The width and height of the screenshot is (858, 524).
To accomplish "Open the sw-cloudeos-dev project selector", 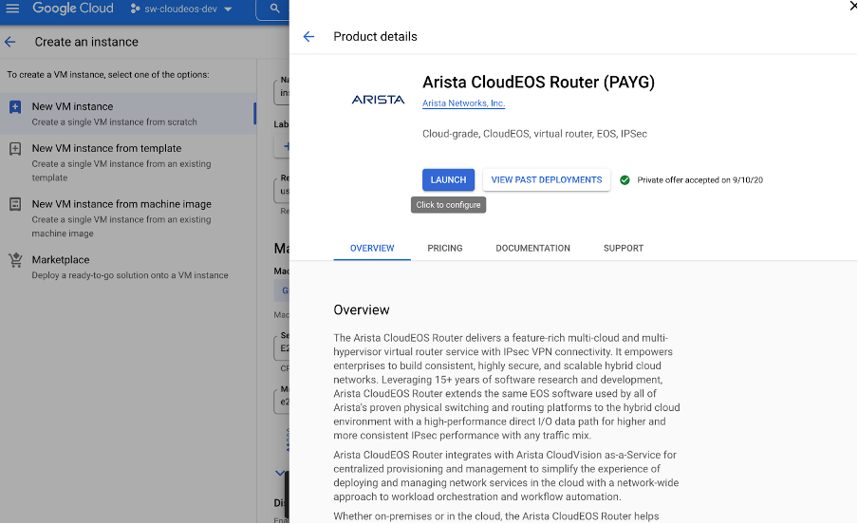I will coord(181,9).
